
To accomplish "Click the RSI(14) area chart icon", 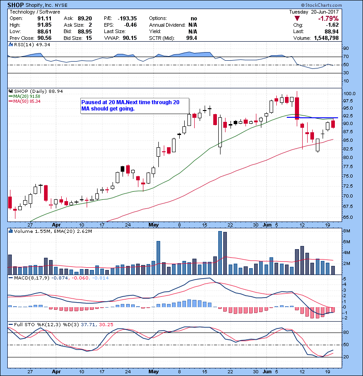I will point(10,44).
